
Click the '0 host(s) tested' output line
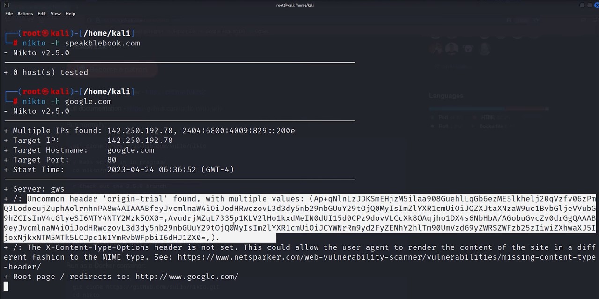(46, 72)
